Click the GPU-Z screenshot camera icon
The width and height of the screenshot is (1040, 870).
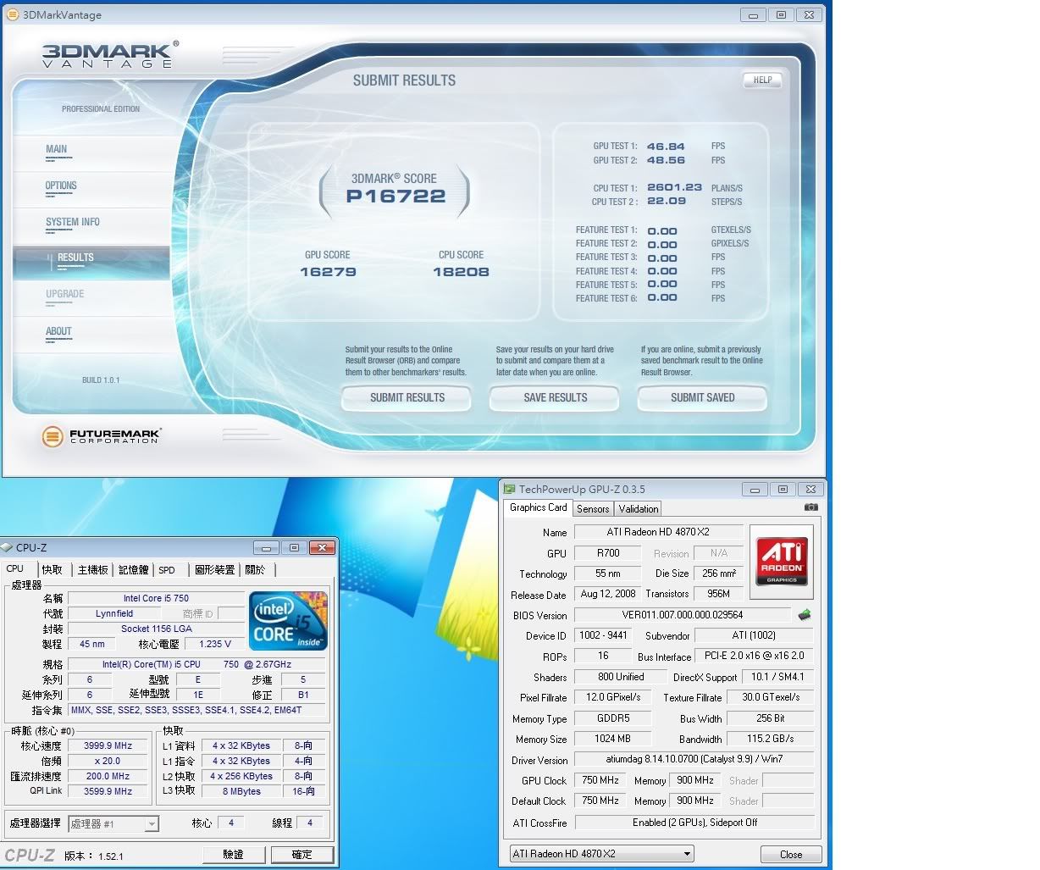pos(810,507)
